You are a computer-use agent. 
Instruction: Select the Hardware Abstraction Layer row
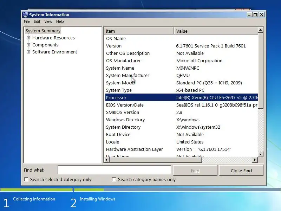pos(182,149)
